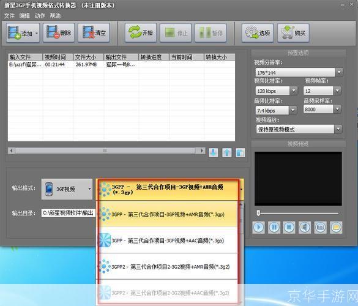Open the arrow next to 添加 button
The height and width of the screenshot is (306, 358).
pyautogui.click(x=37, y=33)
